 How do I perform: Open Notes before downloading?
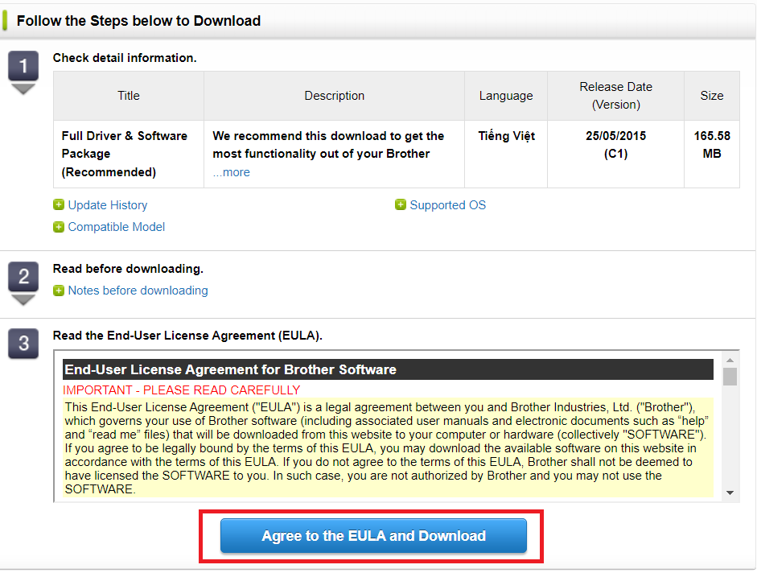(x=138, y=291)
